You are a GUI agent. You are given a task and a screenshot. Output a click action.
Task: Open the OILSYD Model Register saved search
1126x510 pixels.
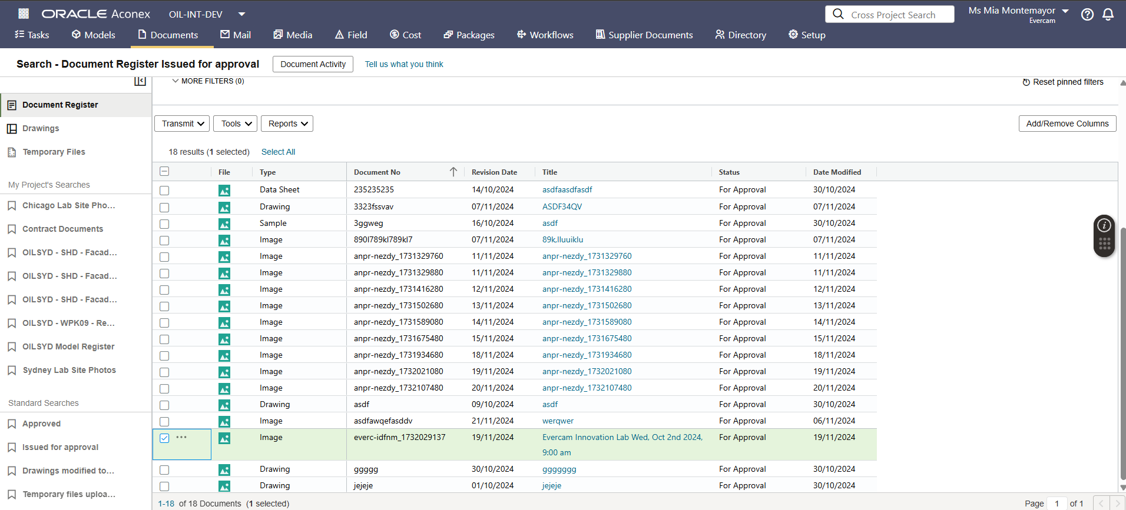pos(68,346)
